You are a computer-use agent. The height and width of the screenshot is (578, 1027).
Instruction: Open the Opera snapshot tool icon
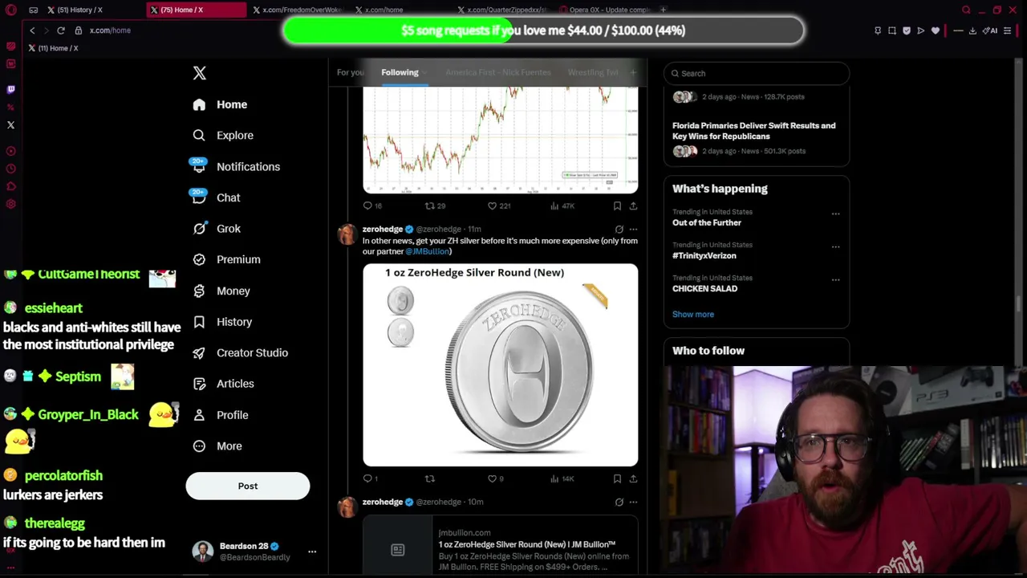point(892,31)
